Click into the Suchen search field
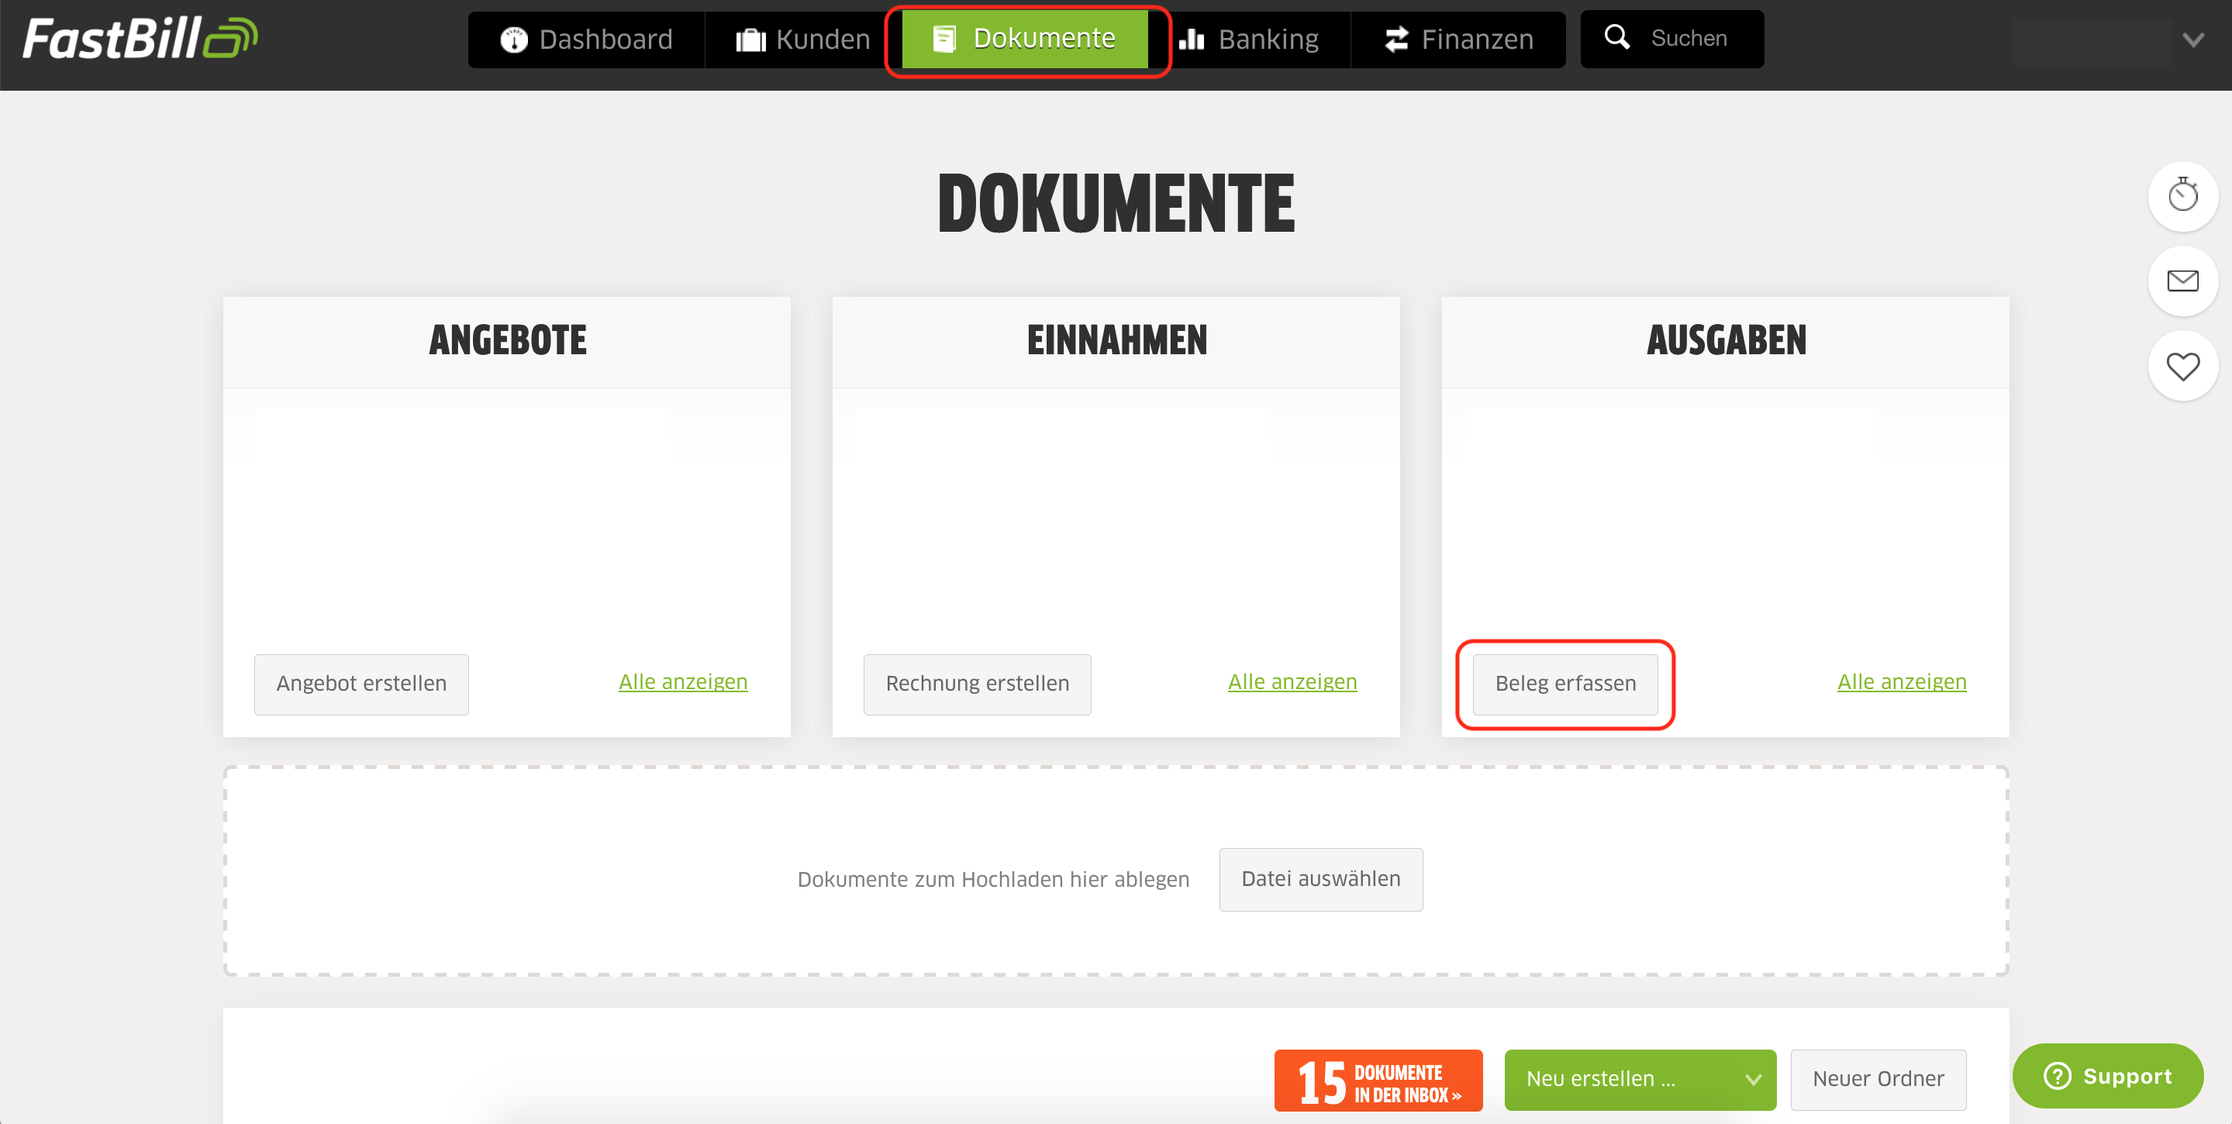This screenshot has height=1124, width=2232. pyautogui.click(x=1671, y=39)
